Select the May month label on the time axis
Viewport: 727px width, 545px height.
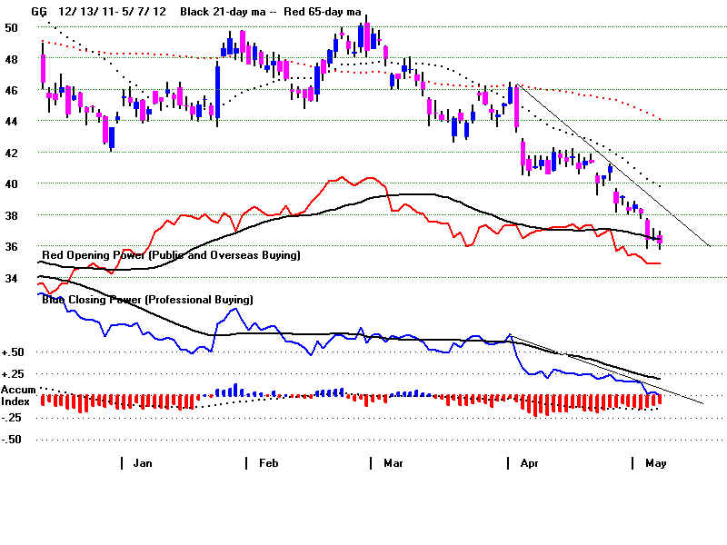pyautogui.click(x=655, y=463)
